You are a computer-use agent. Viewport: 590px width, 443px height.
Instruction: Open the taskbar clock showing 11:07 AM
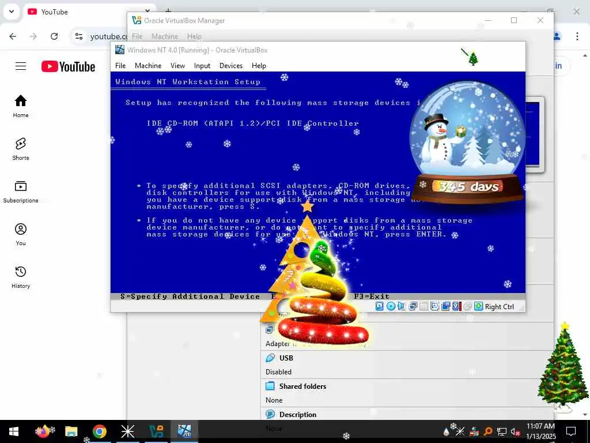[540, 431]
